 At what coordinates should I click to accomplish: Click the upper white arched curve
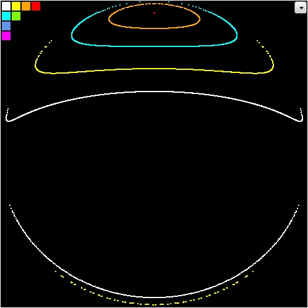point(154,92)
